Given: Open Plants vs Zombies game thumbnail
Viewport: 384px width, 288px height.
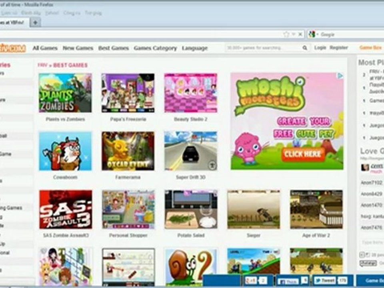Looking at the screenshot, I should (x=65, y=93).
